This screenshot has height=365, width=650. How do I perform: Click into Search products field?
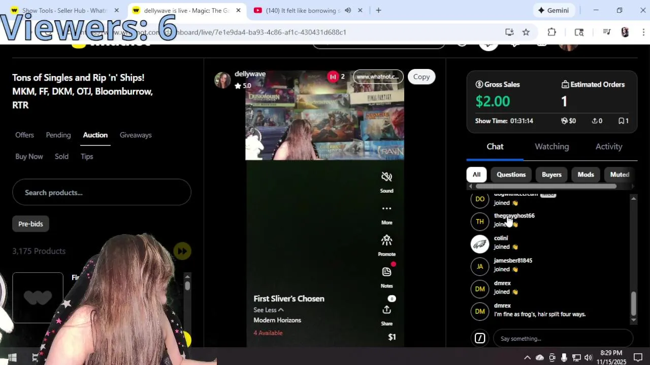(102, 192)
